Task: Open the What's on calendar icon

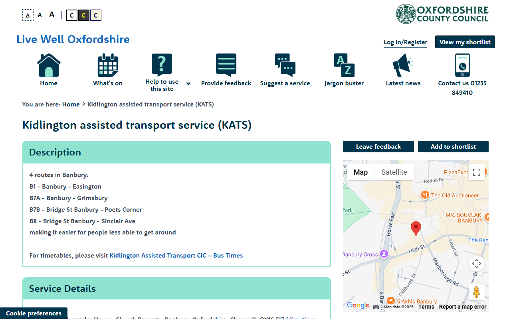Action: pos(108,65)
